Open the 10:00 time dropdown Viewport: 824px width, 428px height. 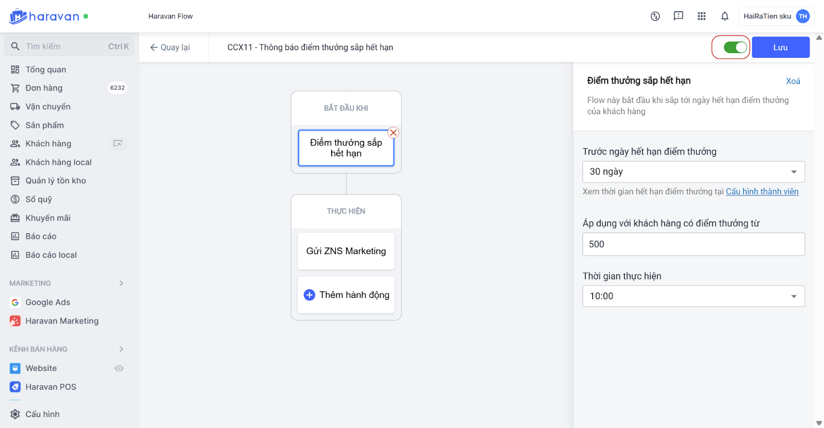click(693, 296)
